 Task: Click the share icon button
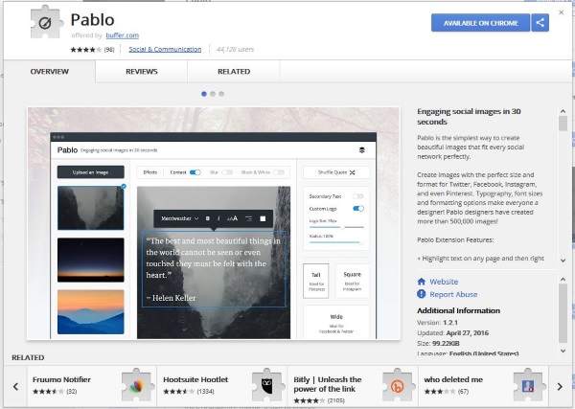point(540,23)
